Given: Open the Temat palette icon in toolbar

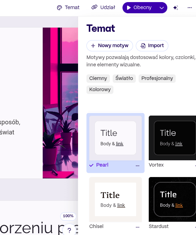Looking at the screenshot, I should 59,8.
